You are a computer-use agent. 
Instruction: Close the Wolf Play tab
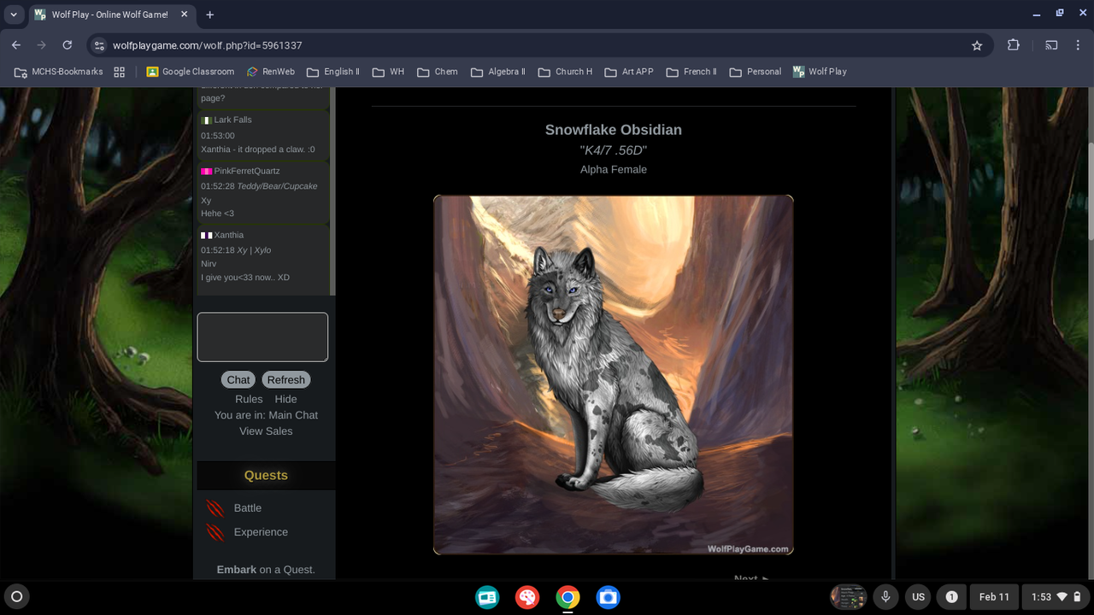click(184, 15)
